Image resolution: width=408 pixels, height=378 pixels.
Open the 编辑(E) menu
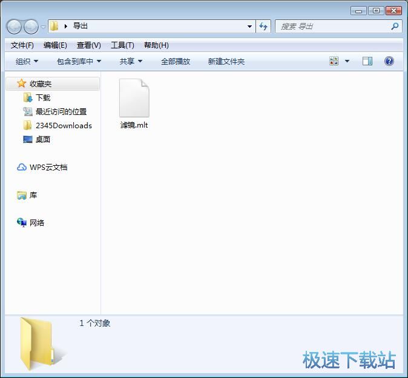tap(55, 45)
